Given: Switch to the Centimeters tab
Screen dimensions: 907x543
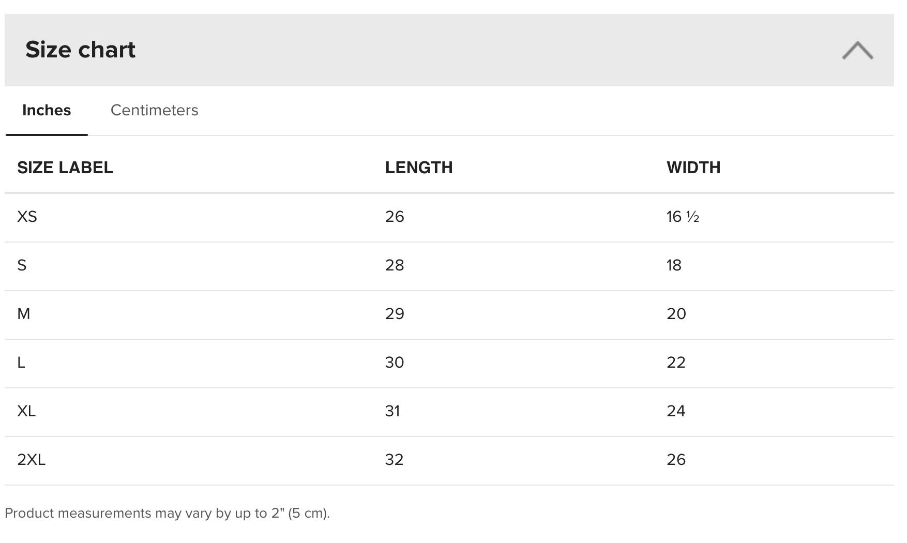Looking at the screenshot, I should (154, 110).
